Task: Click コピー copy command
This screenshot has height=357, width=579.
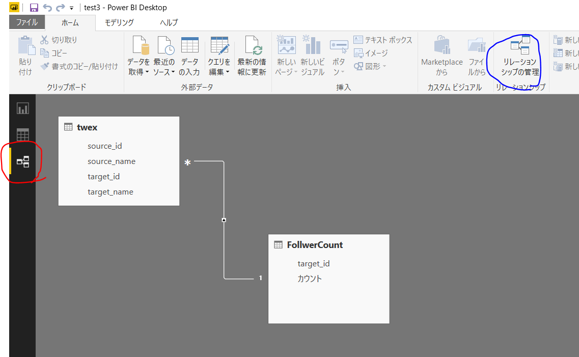Action: point(54,53)
